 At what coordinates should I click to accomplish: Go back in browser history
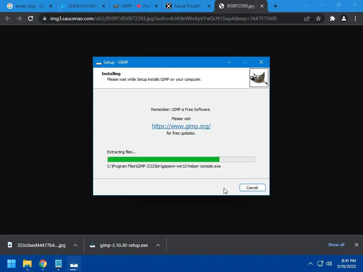pyautogui.click(x=8, y=18)
